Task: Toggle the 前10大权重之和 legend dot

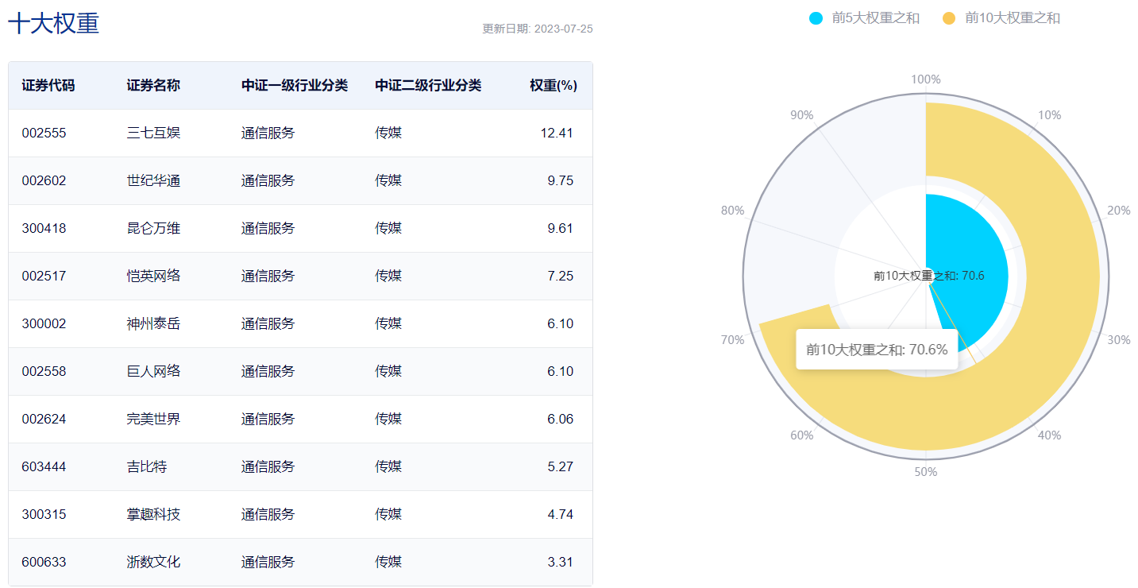Action: pos(949,18)
